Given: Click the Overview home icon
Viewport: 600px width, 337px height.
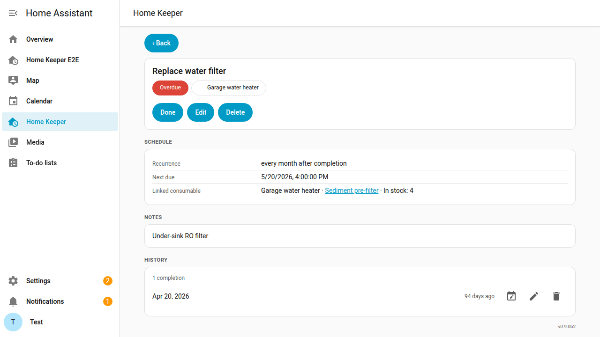Looking at the screenshot, I should pos(13,39).
